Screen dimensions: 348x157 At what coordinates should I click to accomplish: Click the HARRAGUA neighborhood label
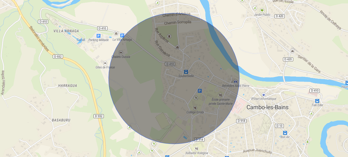click(x=68, y=85)
